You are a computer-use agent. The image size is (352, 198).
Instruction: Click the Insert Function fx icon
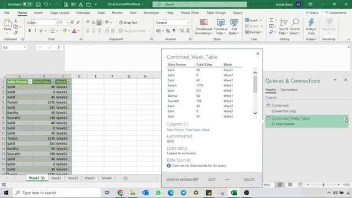59,47
